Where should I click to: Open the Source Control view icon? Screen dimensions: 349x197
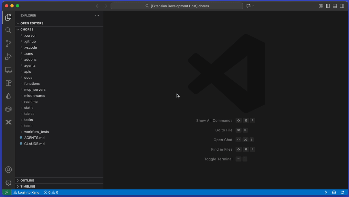[x=8, y=43]
